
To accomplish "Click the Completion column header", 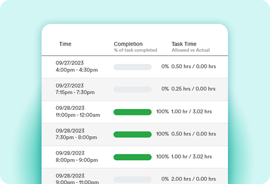I will (128, 44).
